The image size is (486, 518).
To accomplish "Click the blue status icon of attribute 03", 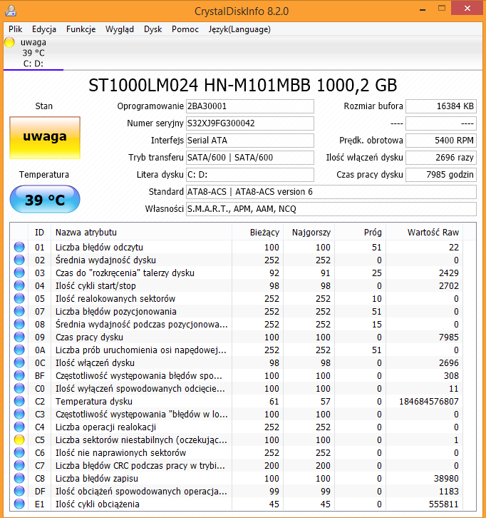I will point(19,273).
